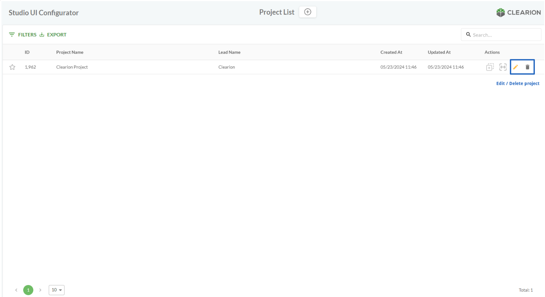Click the merge arrows icon in Actions
This screenshot has width=545, height=297.
pos(503,67)
